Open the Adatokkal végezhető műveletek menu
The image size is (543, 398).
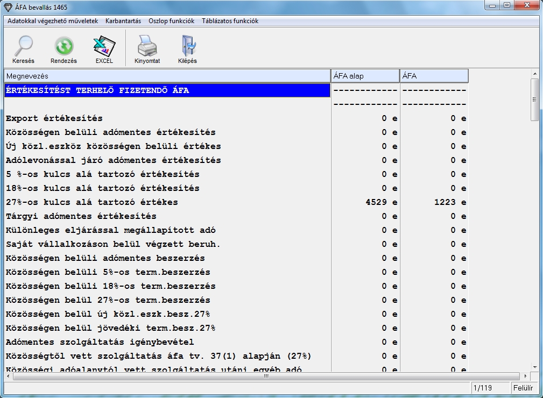(x=53, y=21)
